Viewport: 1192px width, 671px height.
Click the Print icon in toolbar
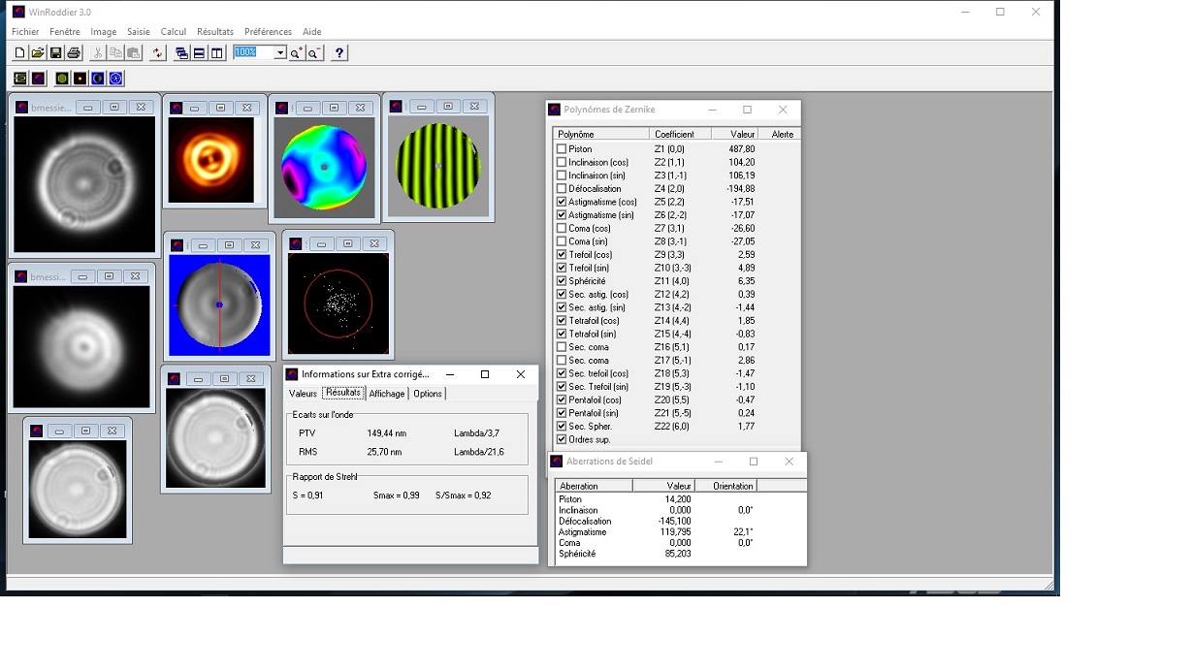pos(74,53)
